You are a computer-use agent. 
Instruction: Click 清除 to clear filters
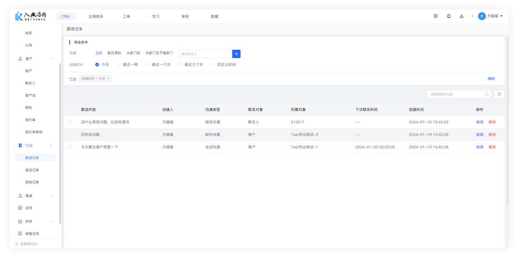[x=491, y=79]
